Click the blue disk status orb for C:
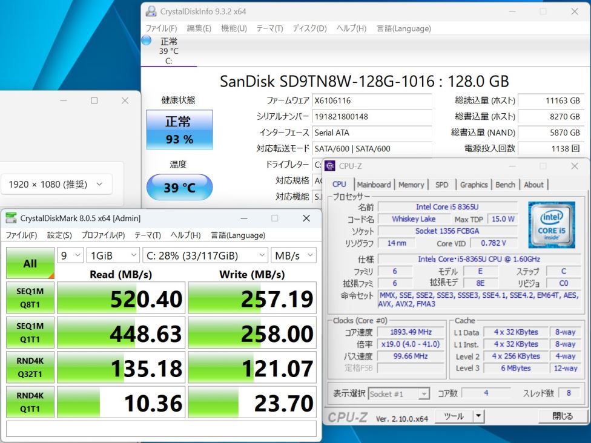Image resolution: width=591 pixels, height=443 pixels. [x=147, y=41]
